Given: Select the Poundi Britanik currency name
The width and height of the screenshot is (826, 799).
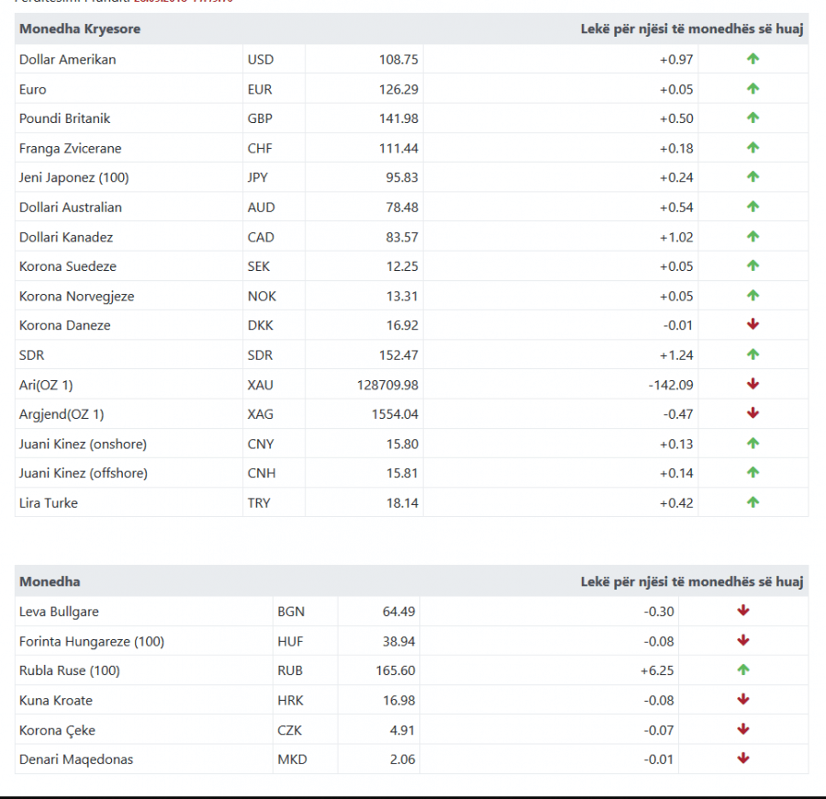Looking at the screenshot, I should coord(65,118).
